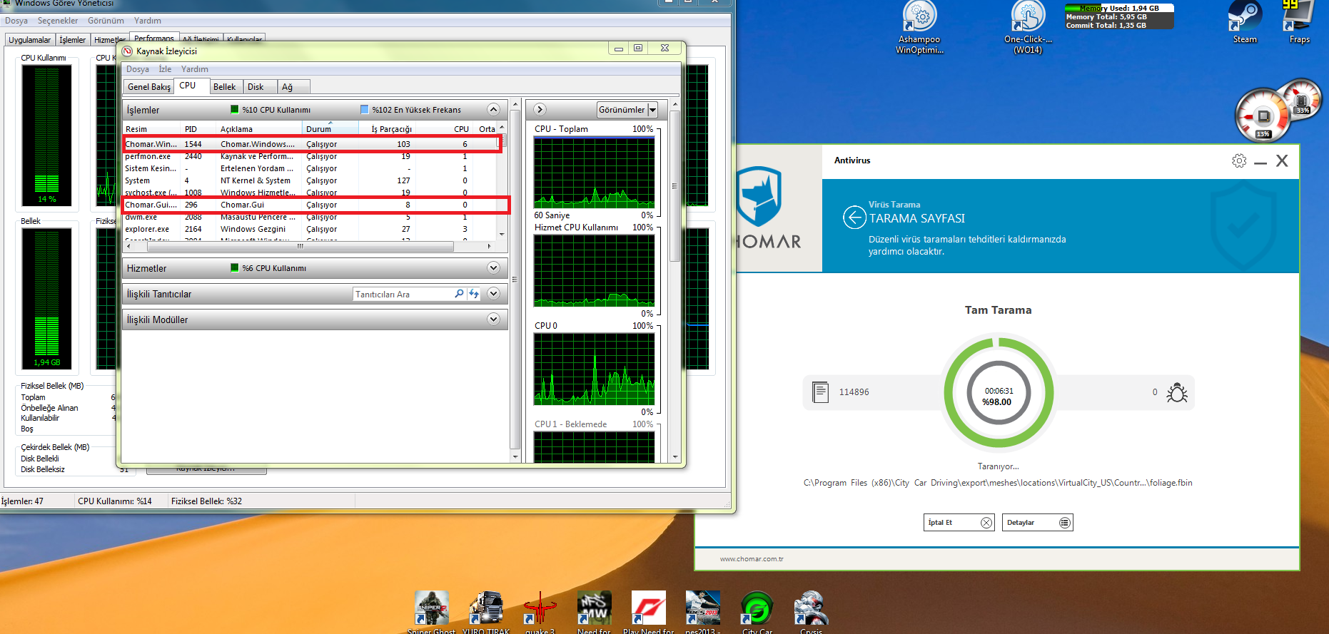Open the One-Click (WO14) desktop shortcut
Screen dimensions: 1329x634
point(1028,27)
